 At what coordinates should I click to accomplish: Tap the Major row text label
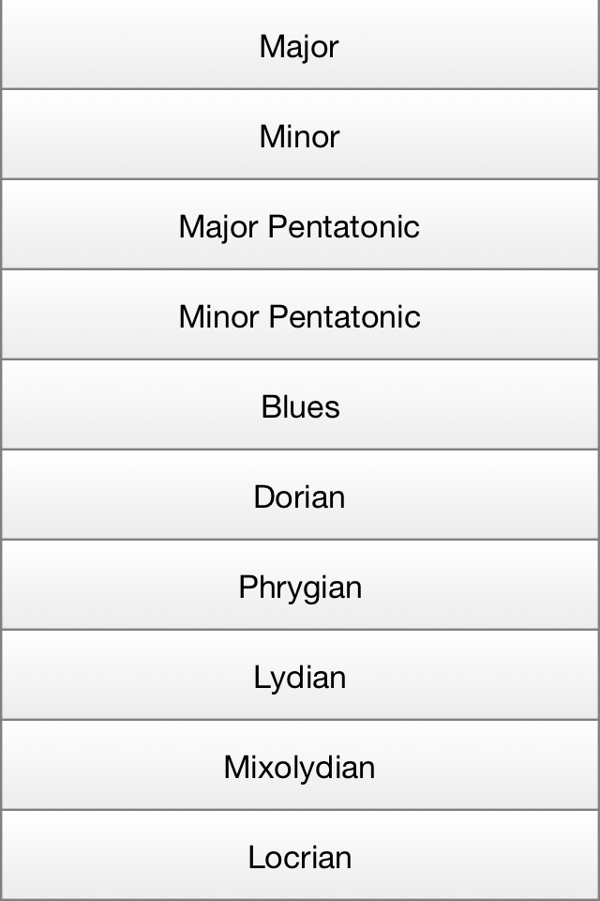299,48
